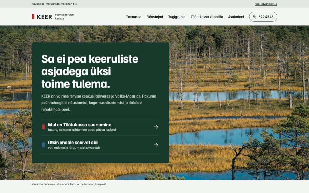
Task: Click the red KEER logo mark
Action: 33,16
